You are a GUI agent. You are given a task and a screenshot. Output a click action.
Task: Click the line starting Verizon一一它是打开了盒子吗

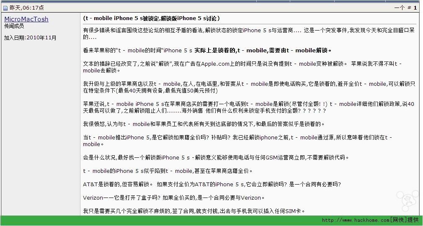[x=174, y=198]
